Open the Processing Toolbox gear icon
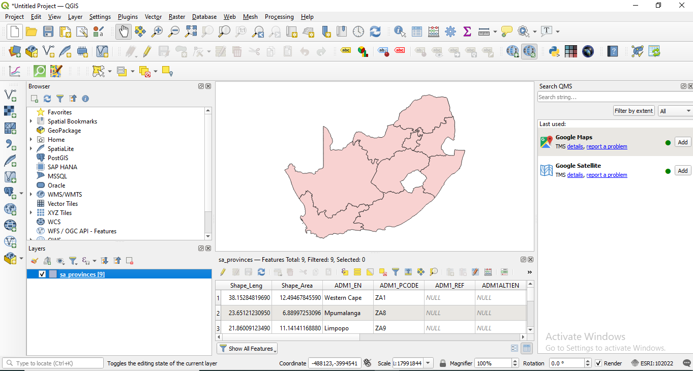 [450, 32]
